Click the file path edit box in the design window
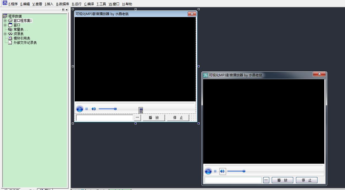The height and width of the screenshot is (190, 345). (x=105, y=118)
